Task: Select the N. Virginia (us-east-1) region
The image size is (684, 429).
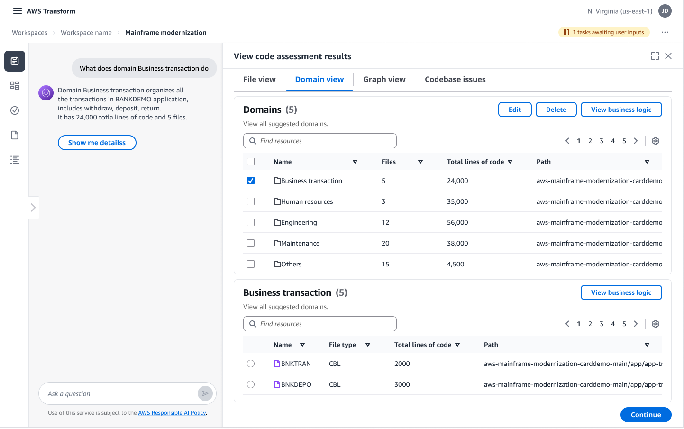Action: 620,11
